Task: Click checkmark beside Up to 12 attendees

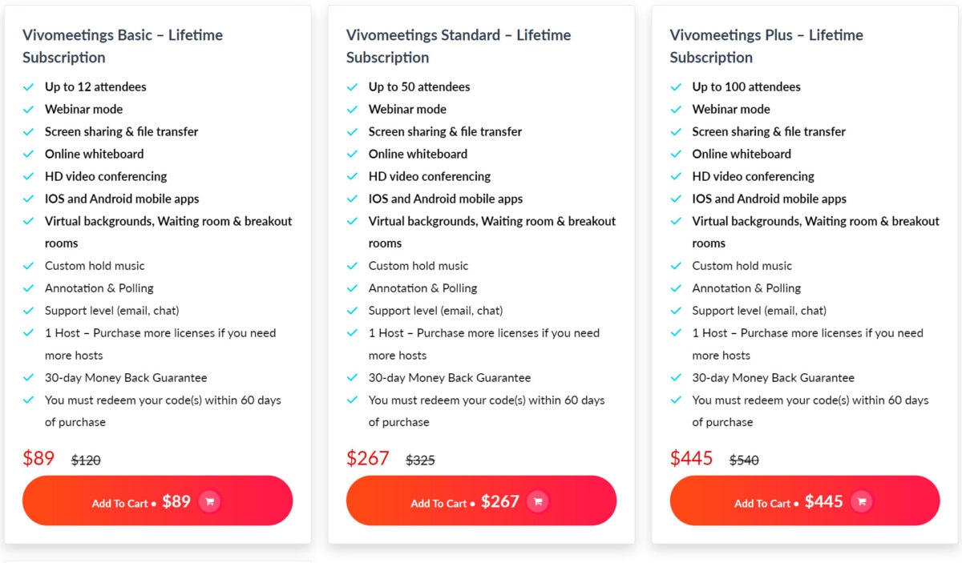Action: click(x=28, y=86)
